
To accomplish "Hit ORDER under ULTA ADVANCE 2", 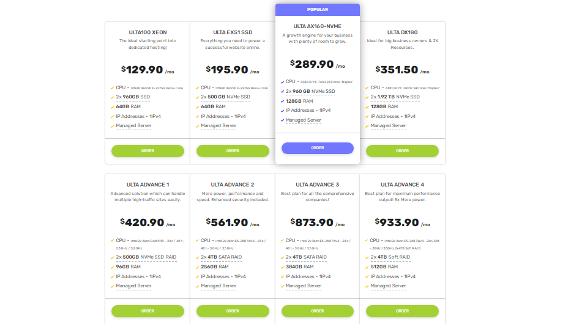I will pos(233,311).
